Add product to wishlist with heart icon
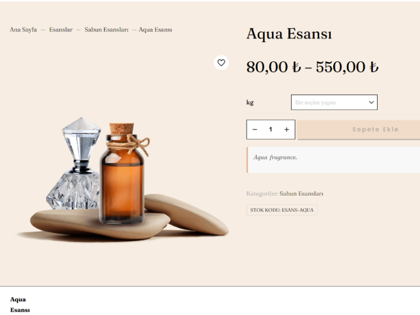 (221, 63)
